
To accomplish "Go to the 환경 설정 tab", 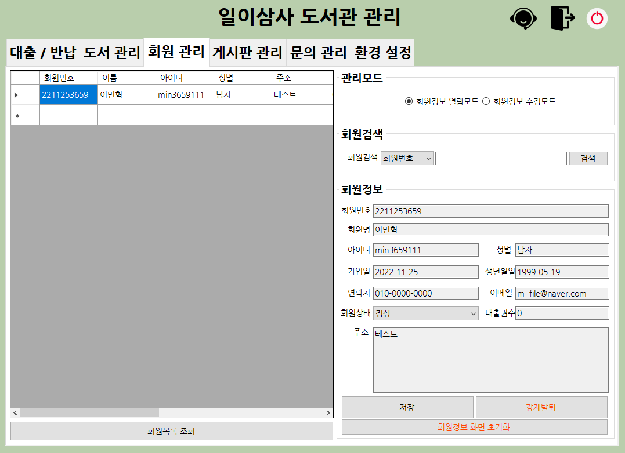I will pos(382,52).
